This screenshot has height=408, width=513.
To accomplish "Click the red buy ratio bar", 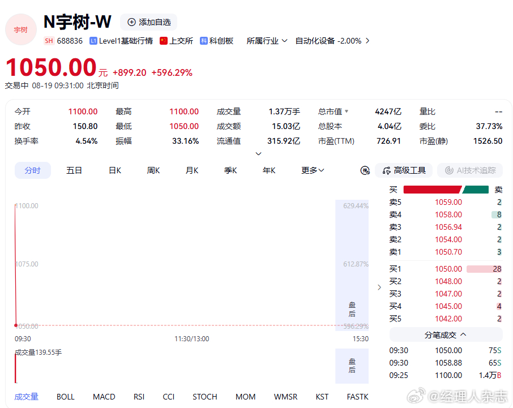I will pos(433,190).
